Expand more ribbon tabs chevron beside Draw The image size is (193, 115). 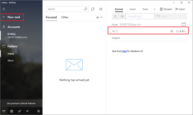point(154,9)
